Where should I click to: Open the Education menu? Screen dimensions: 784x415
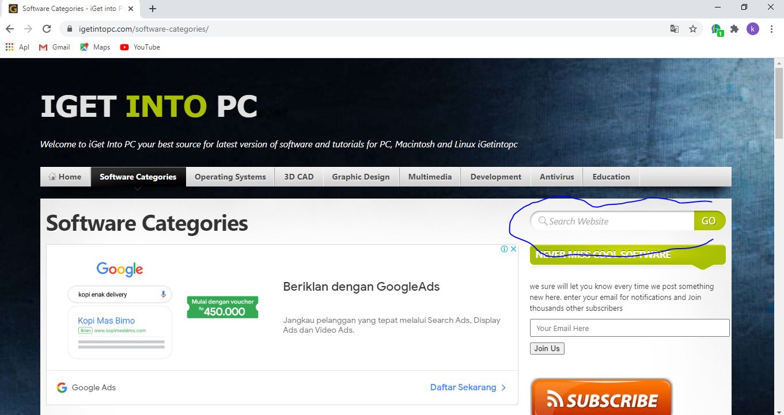coord(611,177)
